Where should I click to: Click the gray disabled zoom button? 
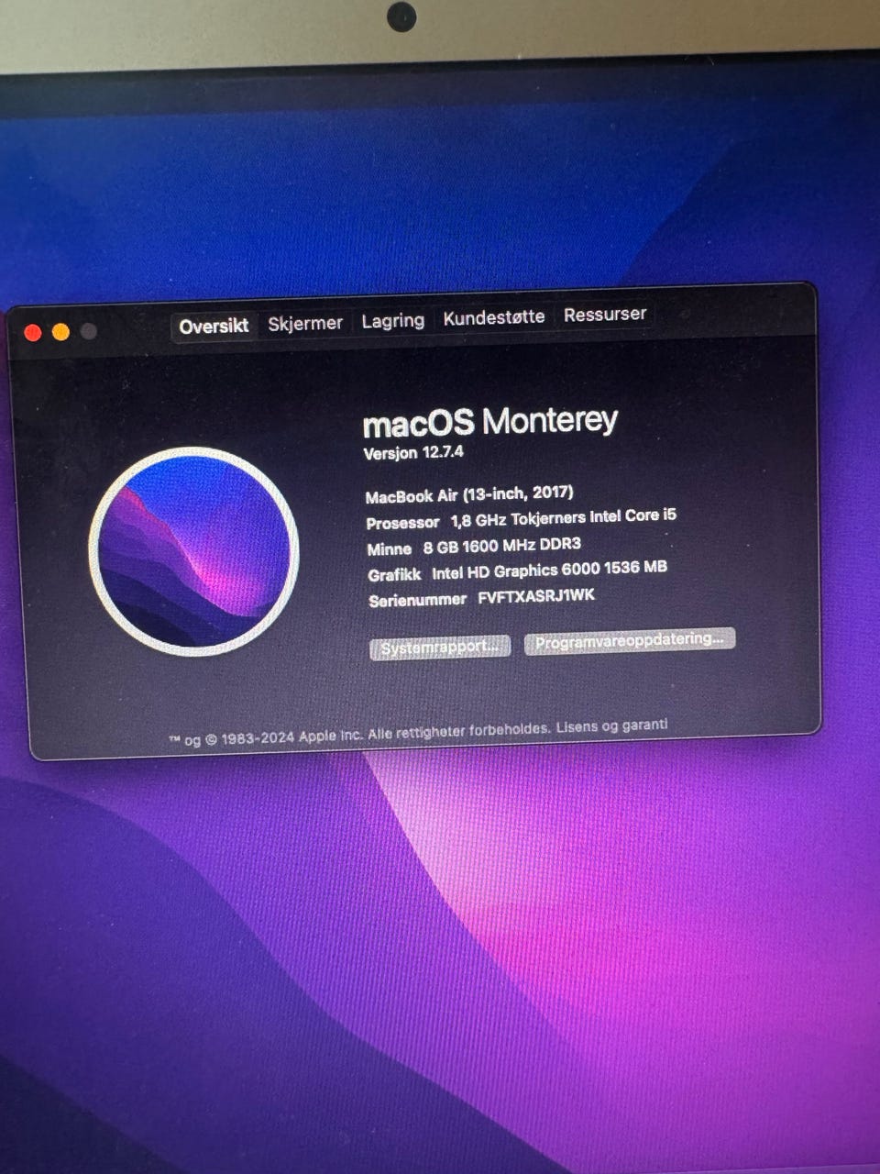coord(88,331)
